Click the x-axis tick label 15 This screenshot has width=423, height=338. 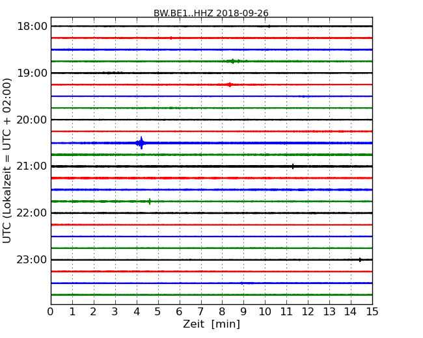[x=372, y=312]
